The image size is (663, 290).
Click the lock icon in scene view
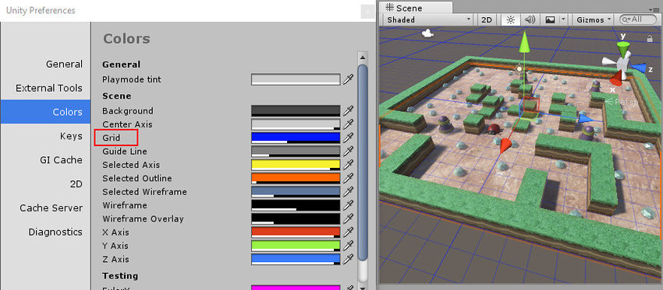coord(650,38)
